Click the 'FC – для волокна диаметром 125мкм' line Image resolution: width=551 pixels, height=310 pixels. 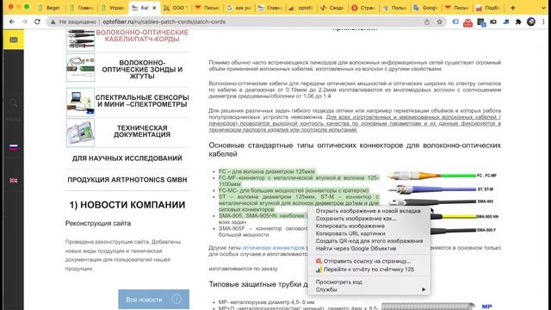(x=267, y=171)
